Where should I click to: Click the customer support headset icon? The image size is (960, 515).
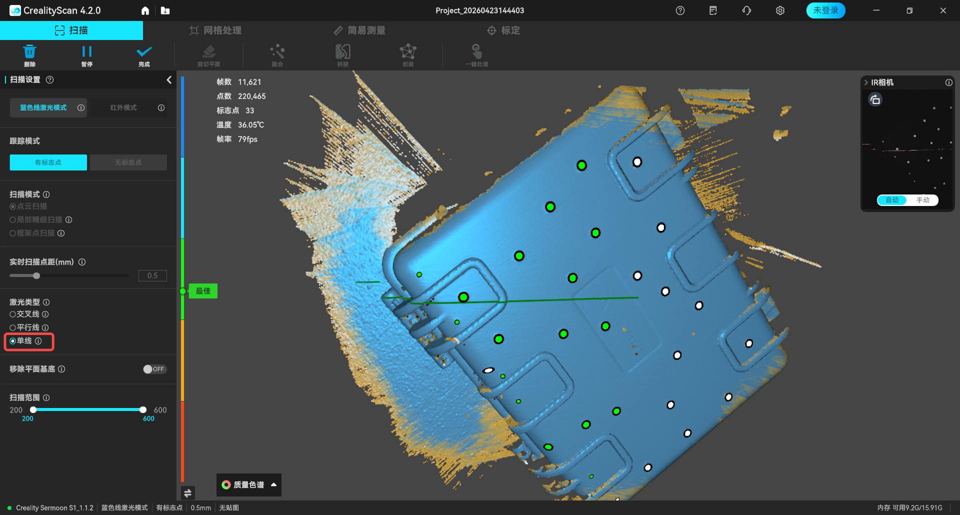point(746,10)
